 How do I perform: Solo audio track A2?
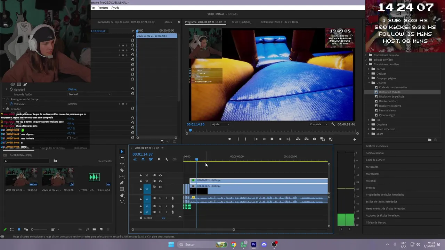166,206
